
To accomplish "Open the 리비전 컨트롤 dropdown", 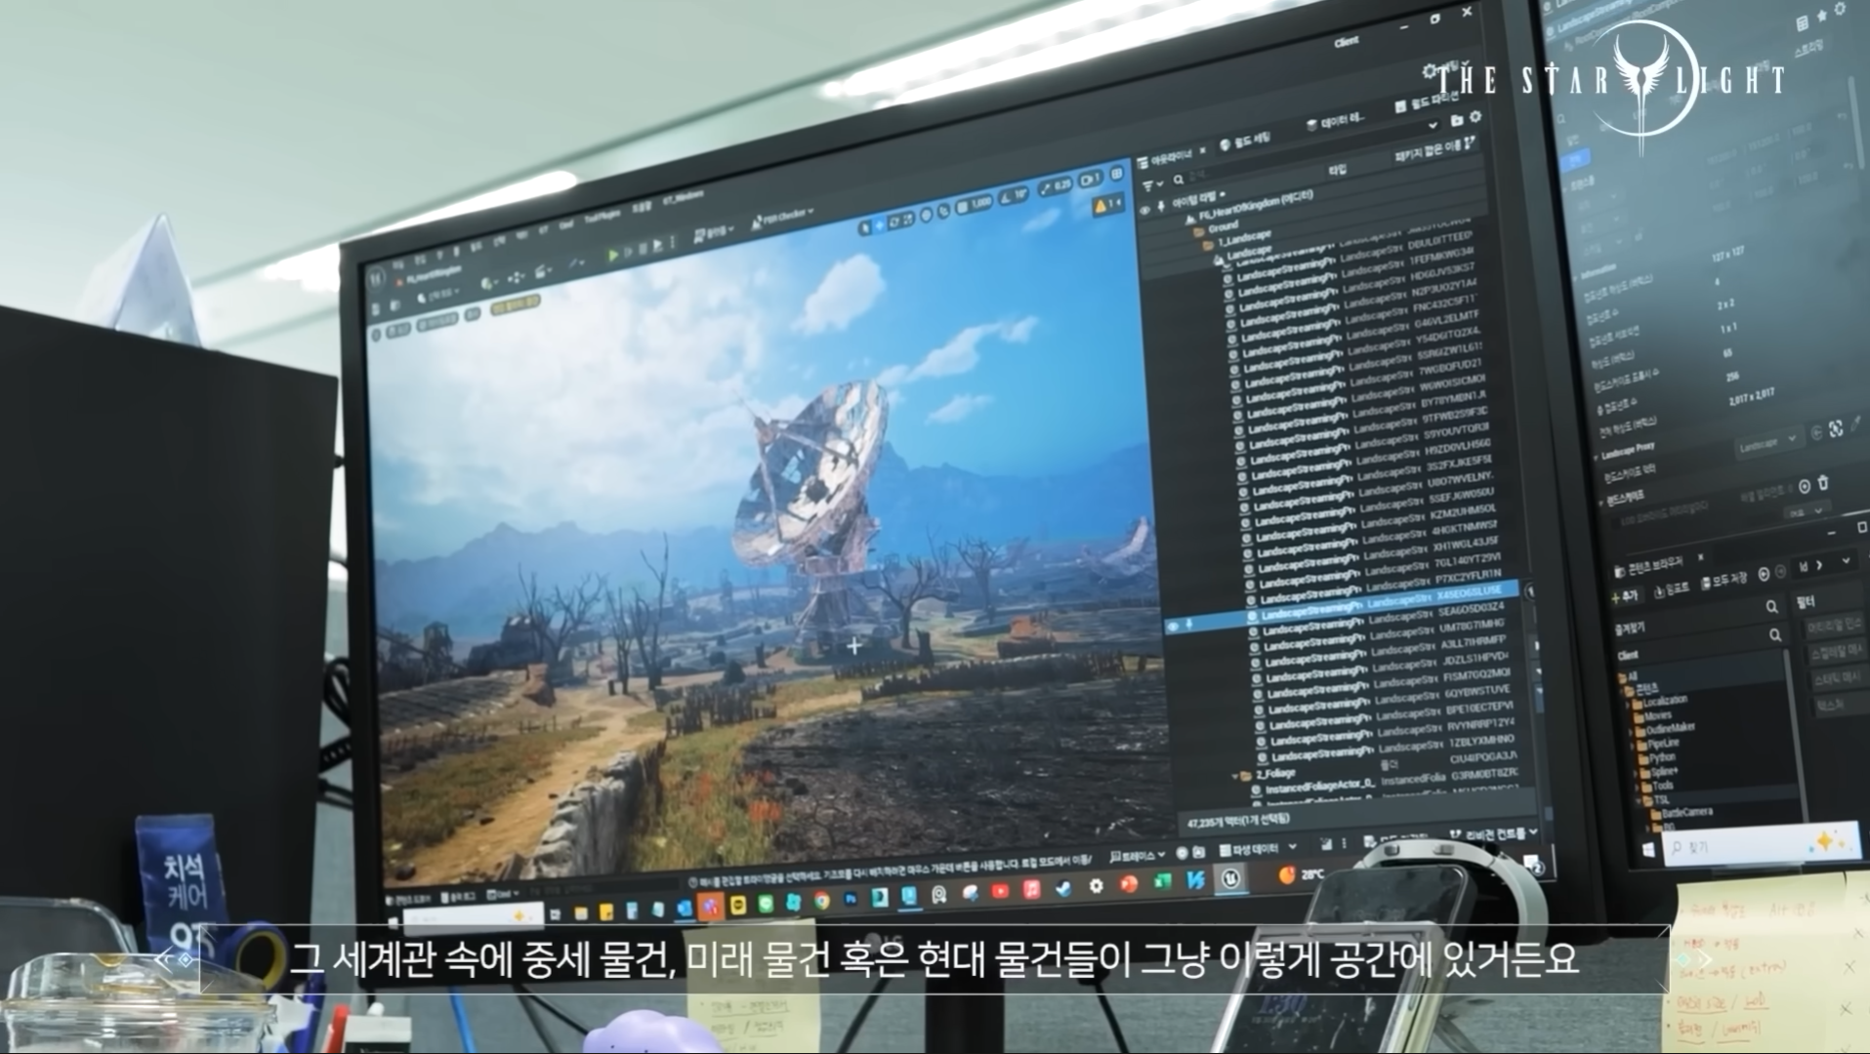I will (1494, 832).
